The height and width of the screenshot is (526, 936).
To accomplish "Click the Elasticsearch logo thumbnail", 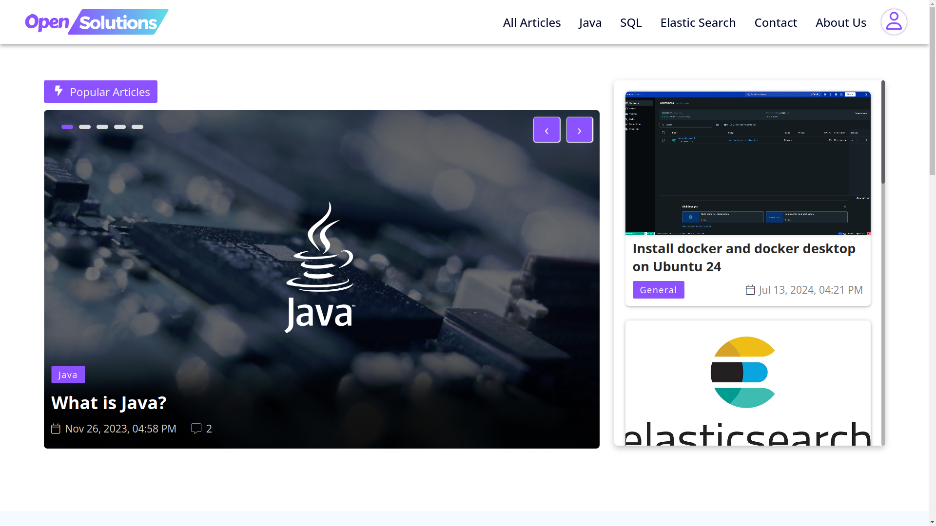I will pyautogui.click(x=748, y=383).
